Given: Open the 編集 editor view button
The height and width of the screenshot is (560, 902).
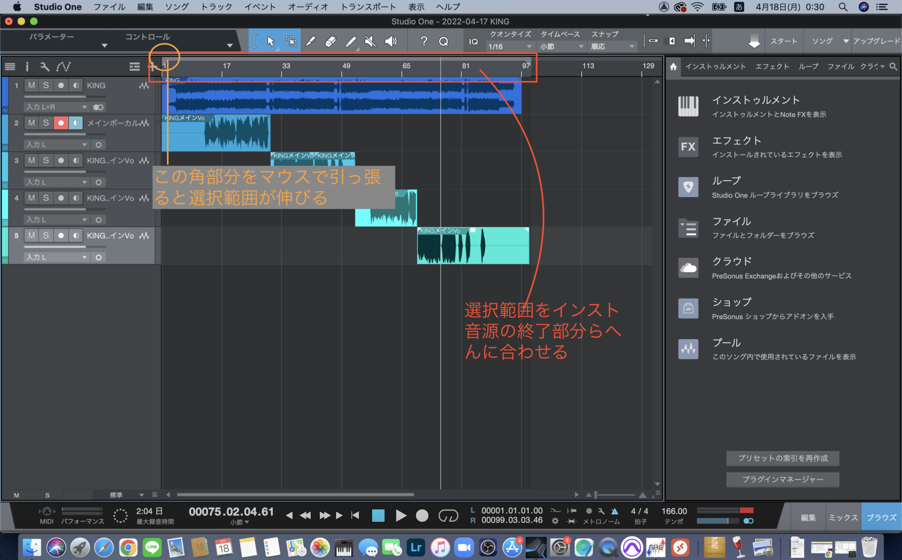Looking at the screenshot, I should [808, 517].
